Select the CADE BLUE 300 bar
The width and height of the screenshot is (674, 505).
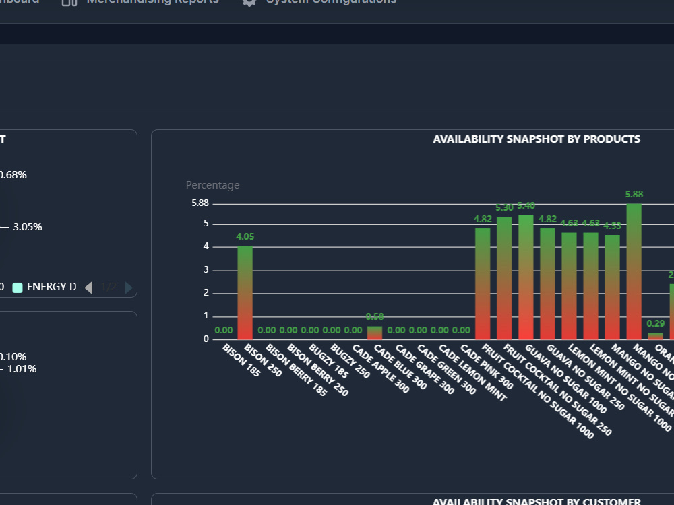coord(374,333)
